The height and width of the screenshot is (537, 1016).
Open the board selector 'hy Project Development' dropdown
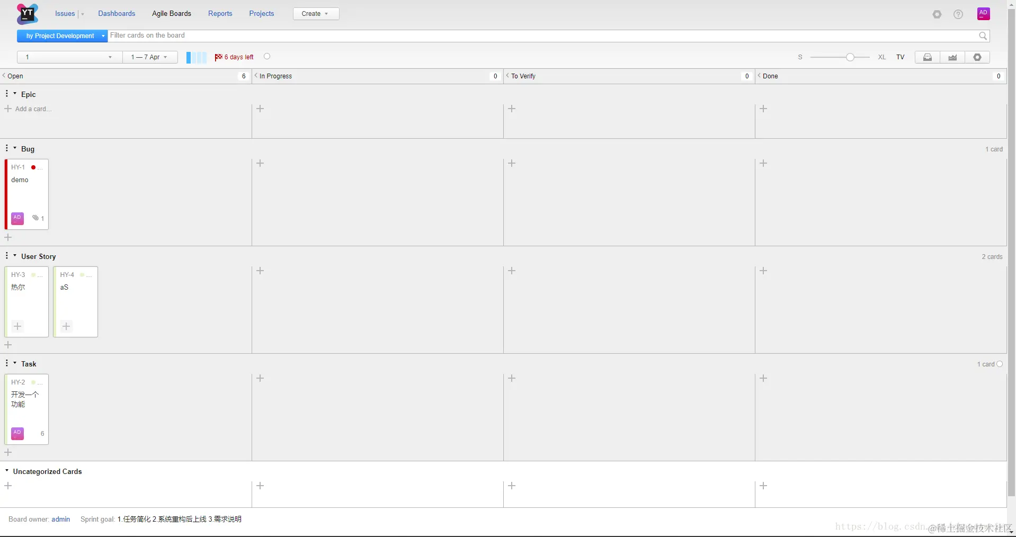63,36
